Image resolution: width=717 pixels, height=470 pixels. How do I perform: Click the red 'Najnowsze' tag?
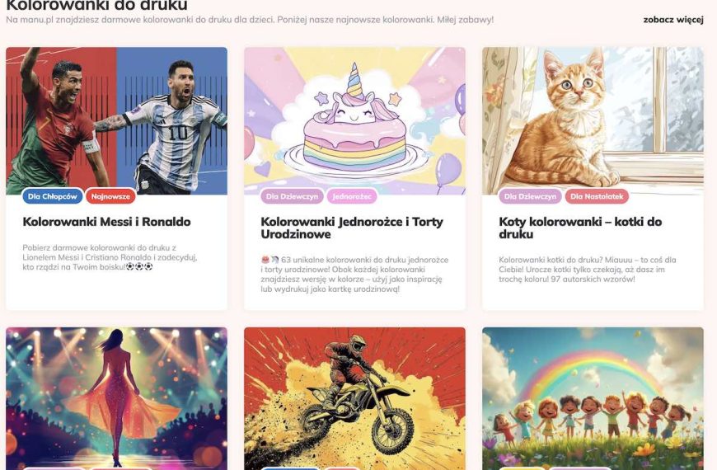click(110, 196)
